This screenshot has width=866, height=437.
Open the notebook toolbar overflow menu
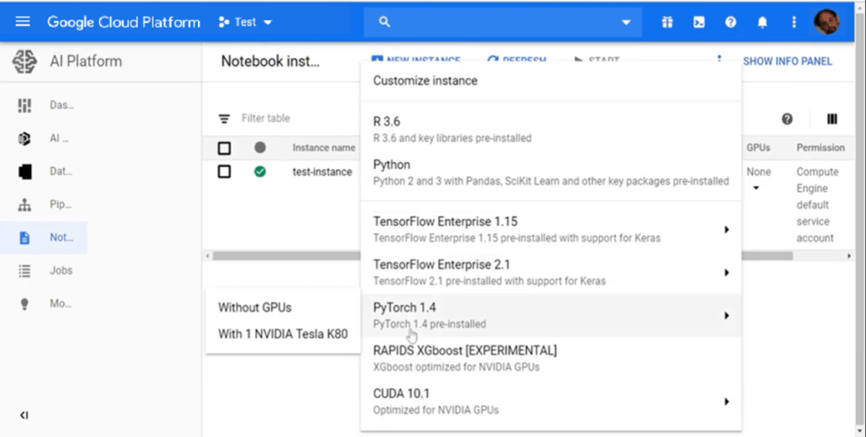click(x=719, y=58)
